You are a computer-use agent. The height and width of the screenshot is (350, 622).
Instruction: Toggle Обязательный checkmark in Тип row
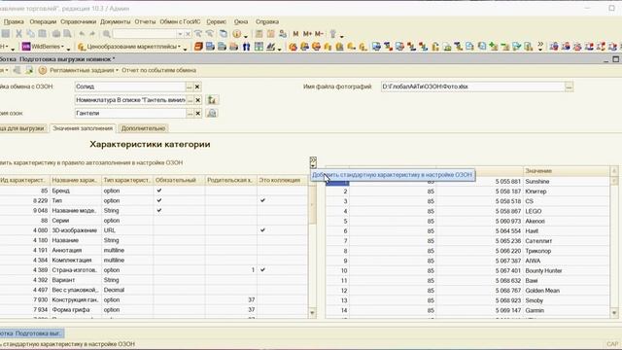point(159,200)
